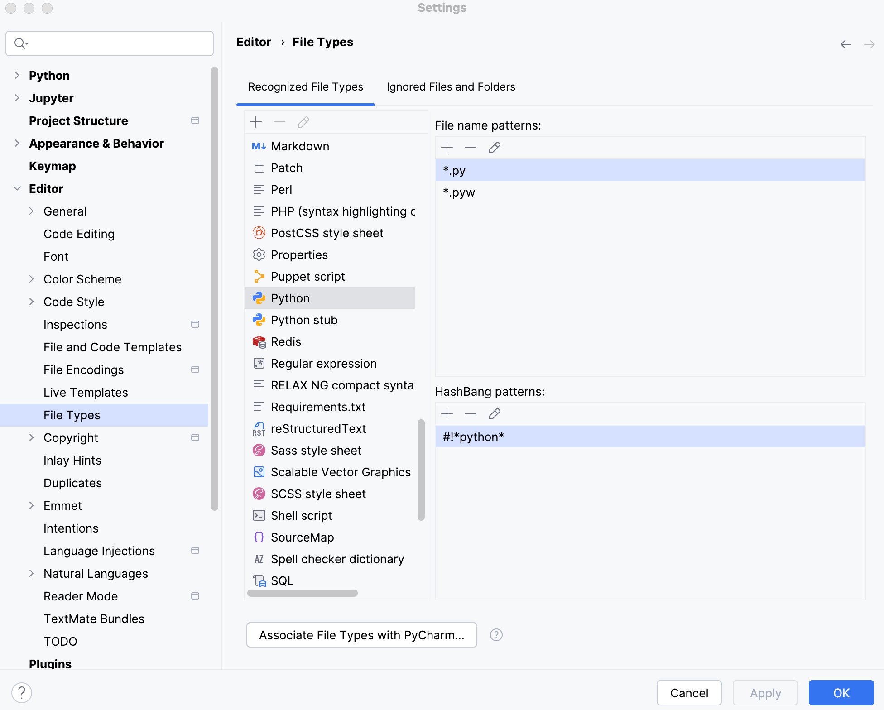Screen dimensions: 884x710
Task: Expand the Python settings section
Action: [x=17, y=75]
